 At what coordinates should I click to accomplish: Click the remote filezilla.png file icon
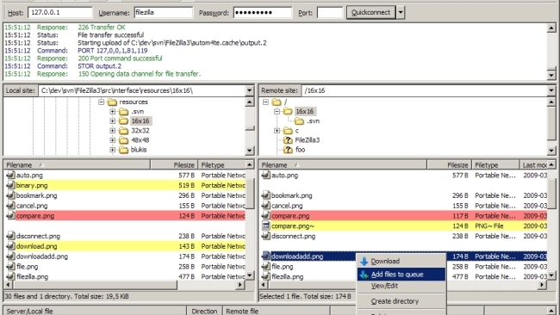coord(265,276)
